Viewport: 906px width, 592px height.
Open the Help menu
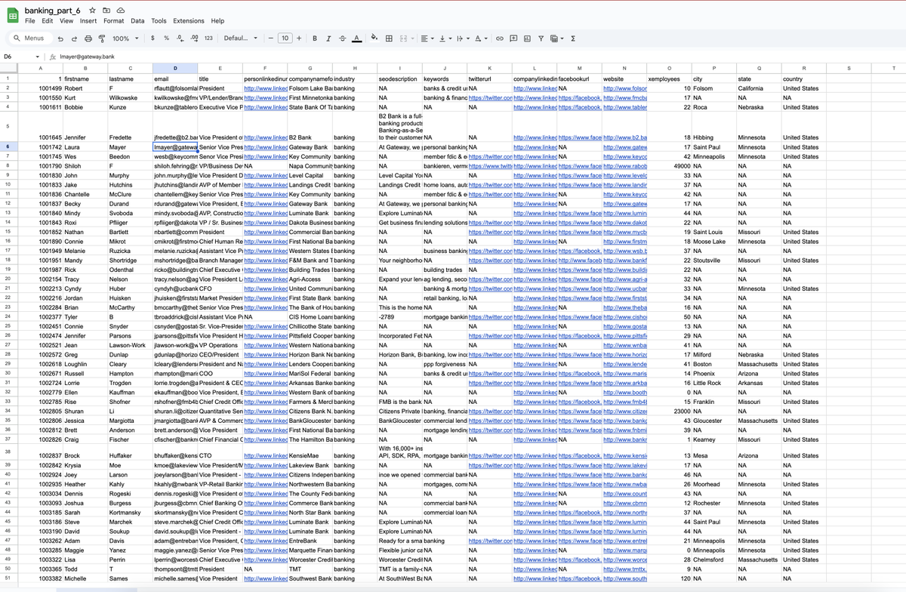pyautogui.click(x=218, y=21)
